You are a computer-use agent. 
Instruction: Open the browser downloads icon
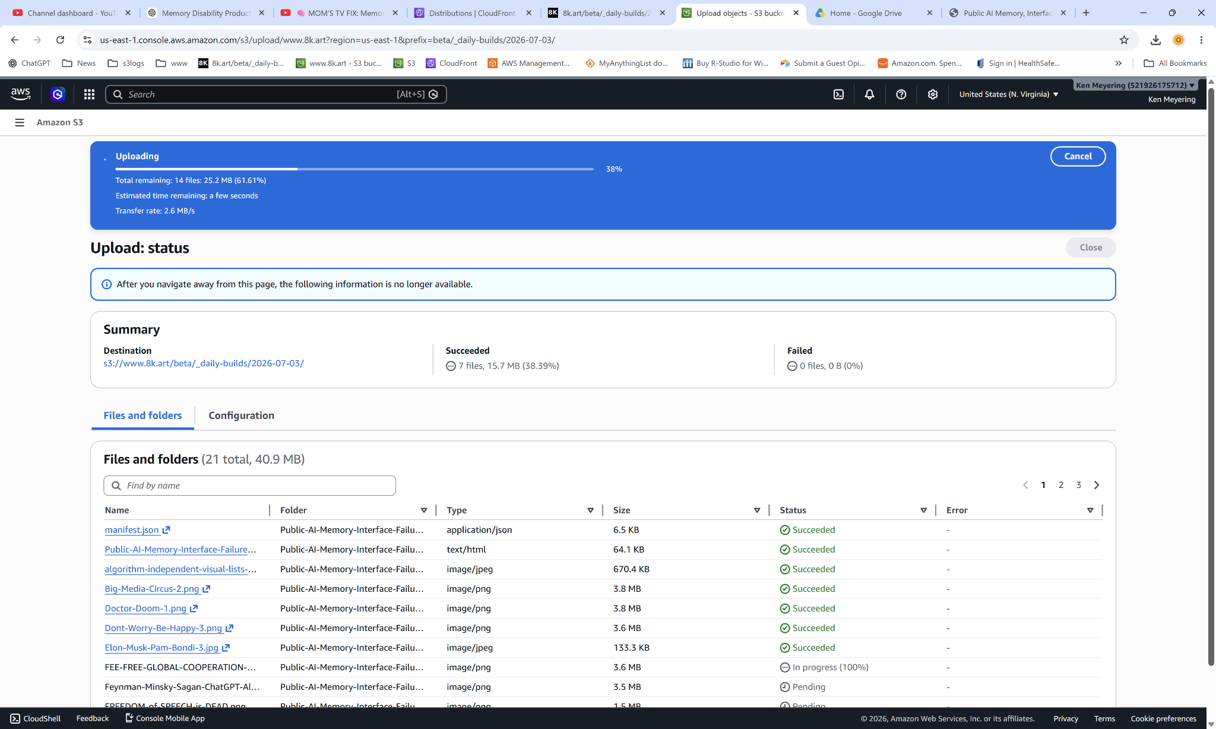pos(1155,40)
